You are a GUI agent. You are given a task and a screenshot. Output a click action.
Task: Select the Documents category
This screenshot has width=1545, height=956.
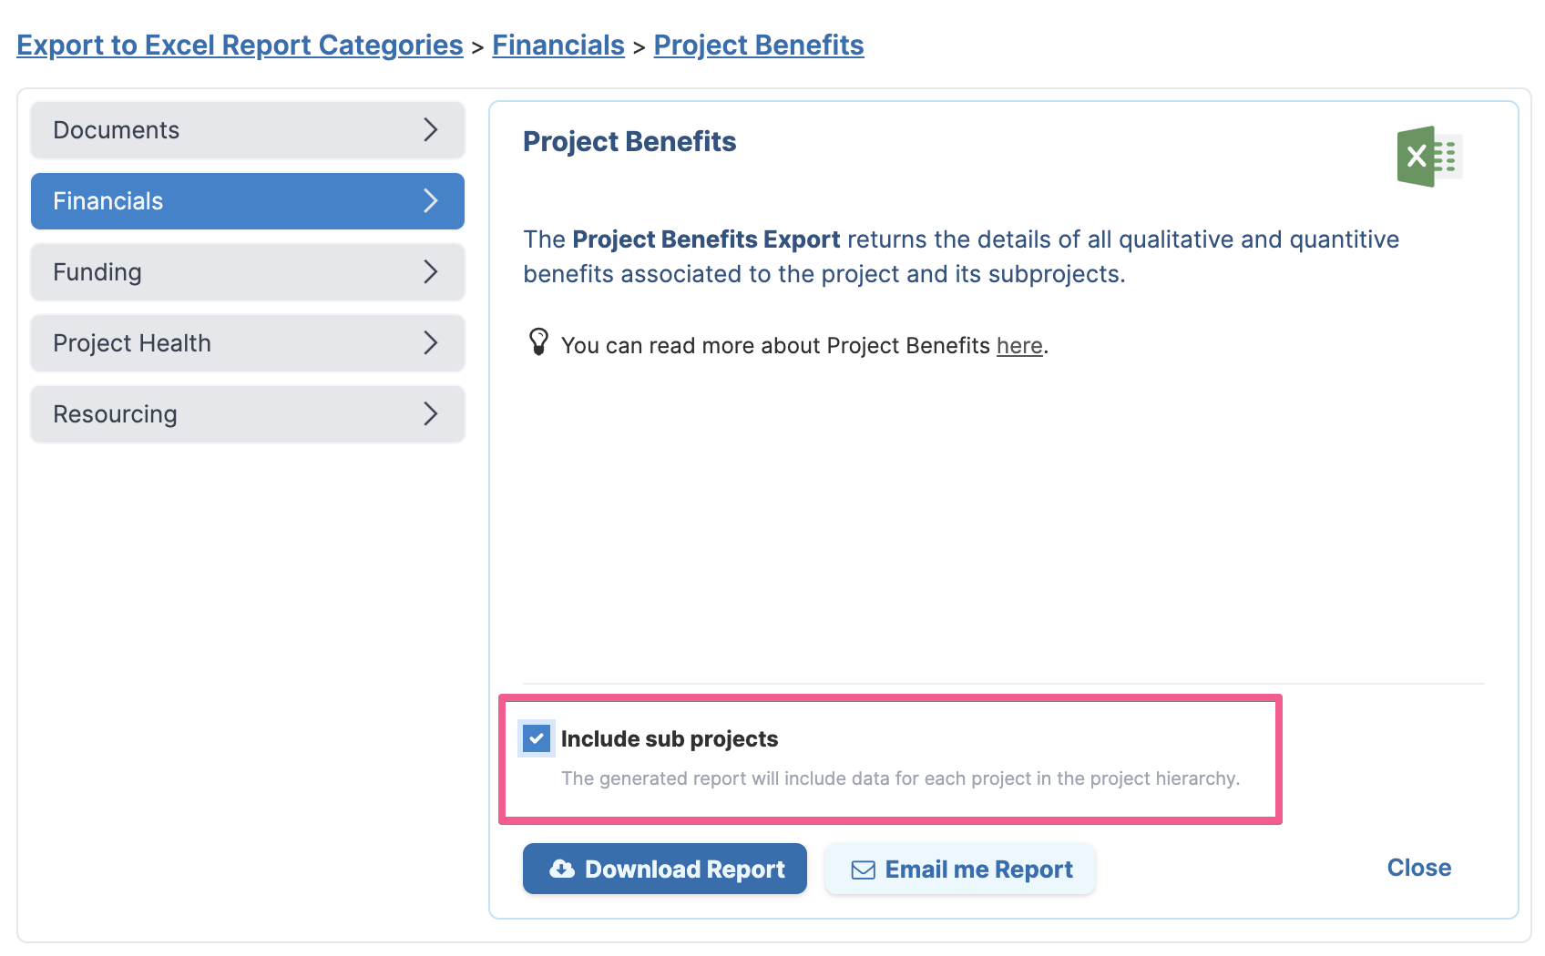(248, 130)
